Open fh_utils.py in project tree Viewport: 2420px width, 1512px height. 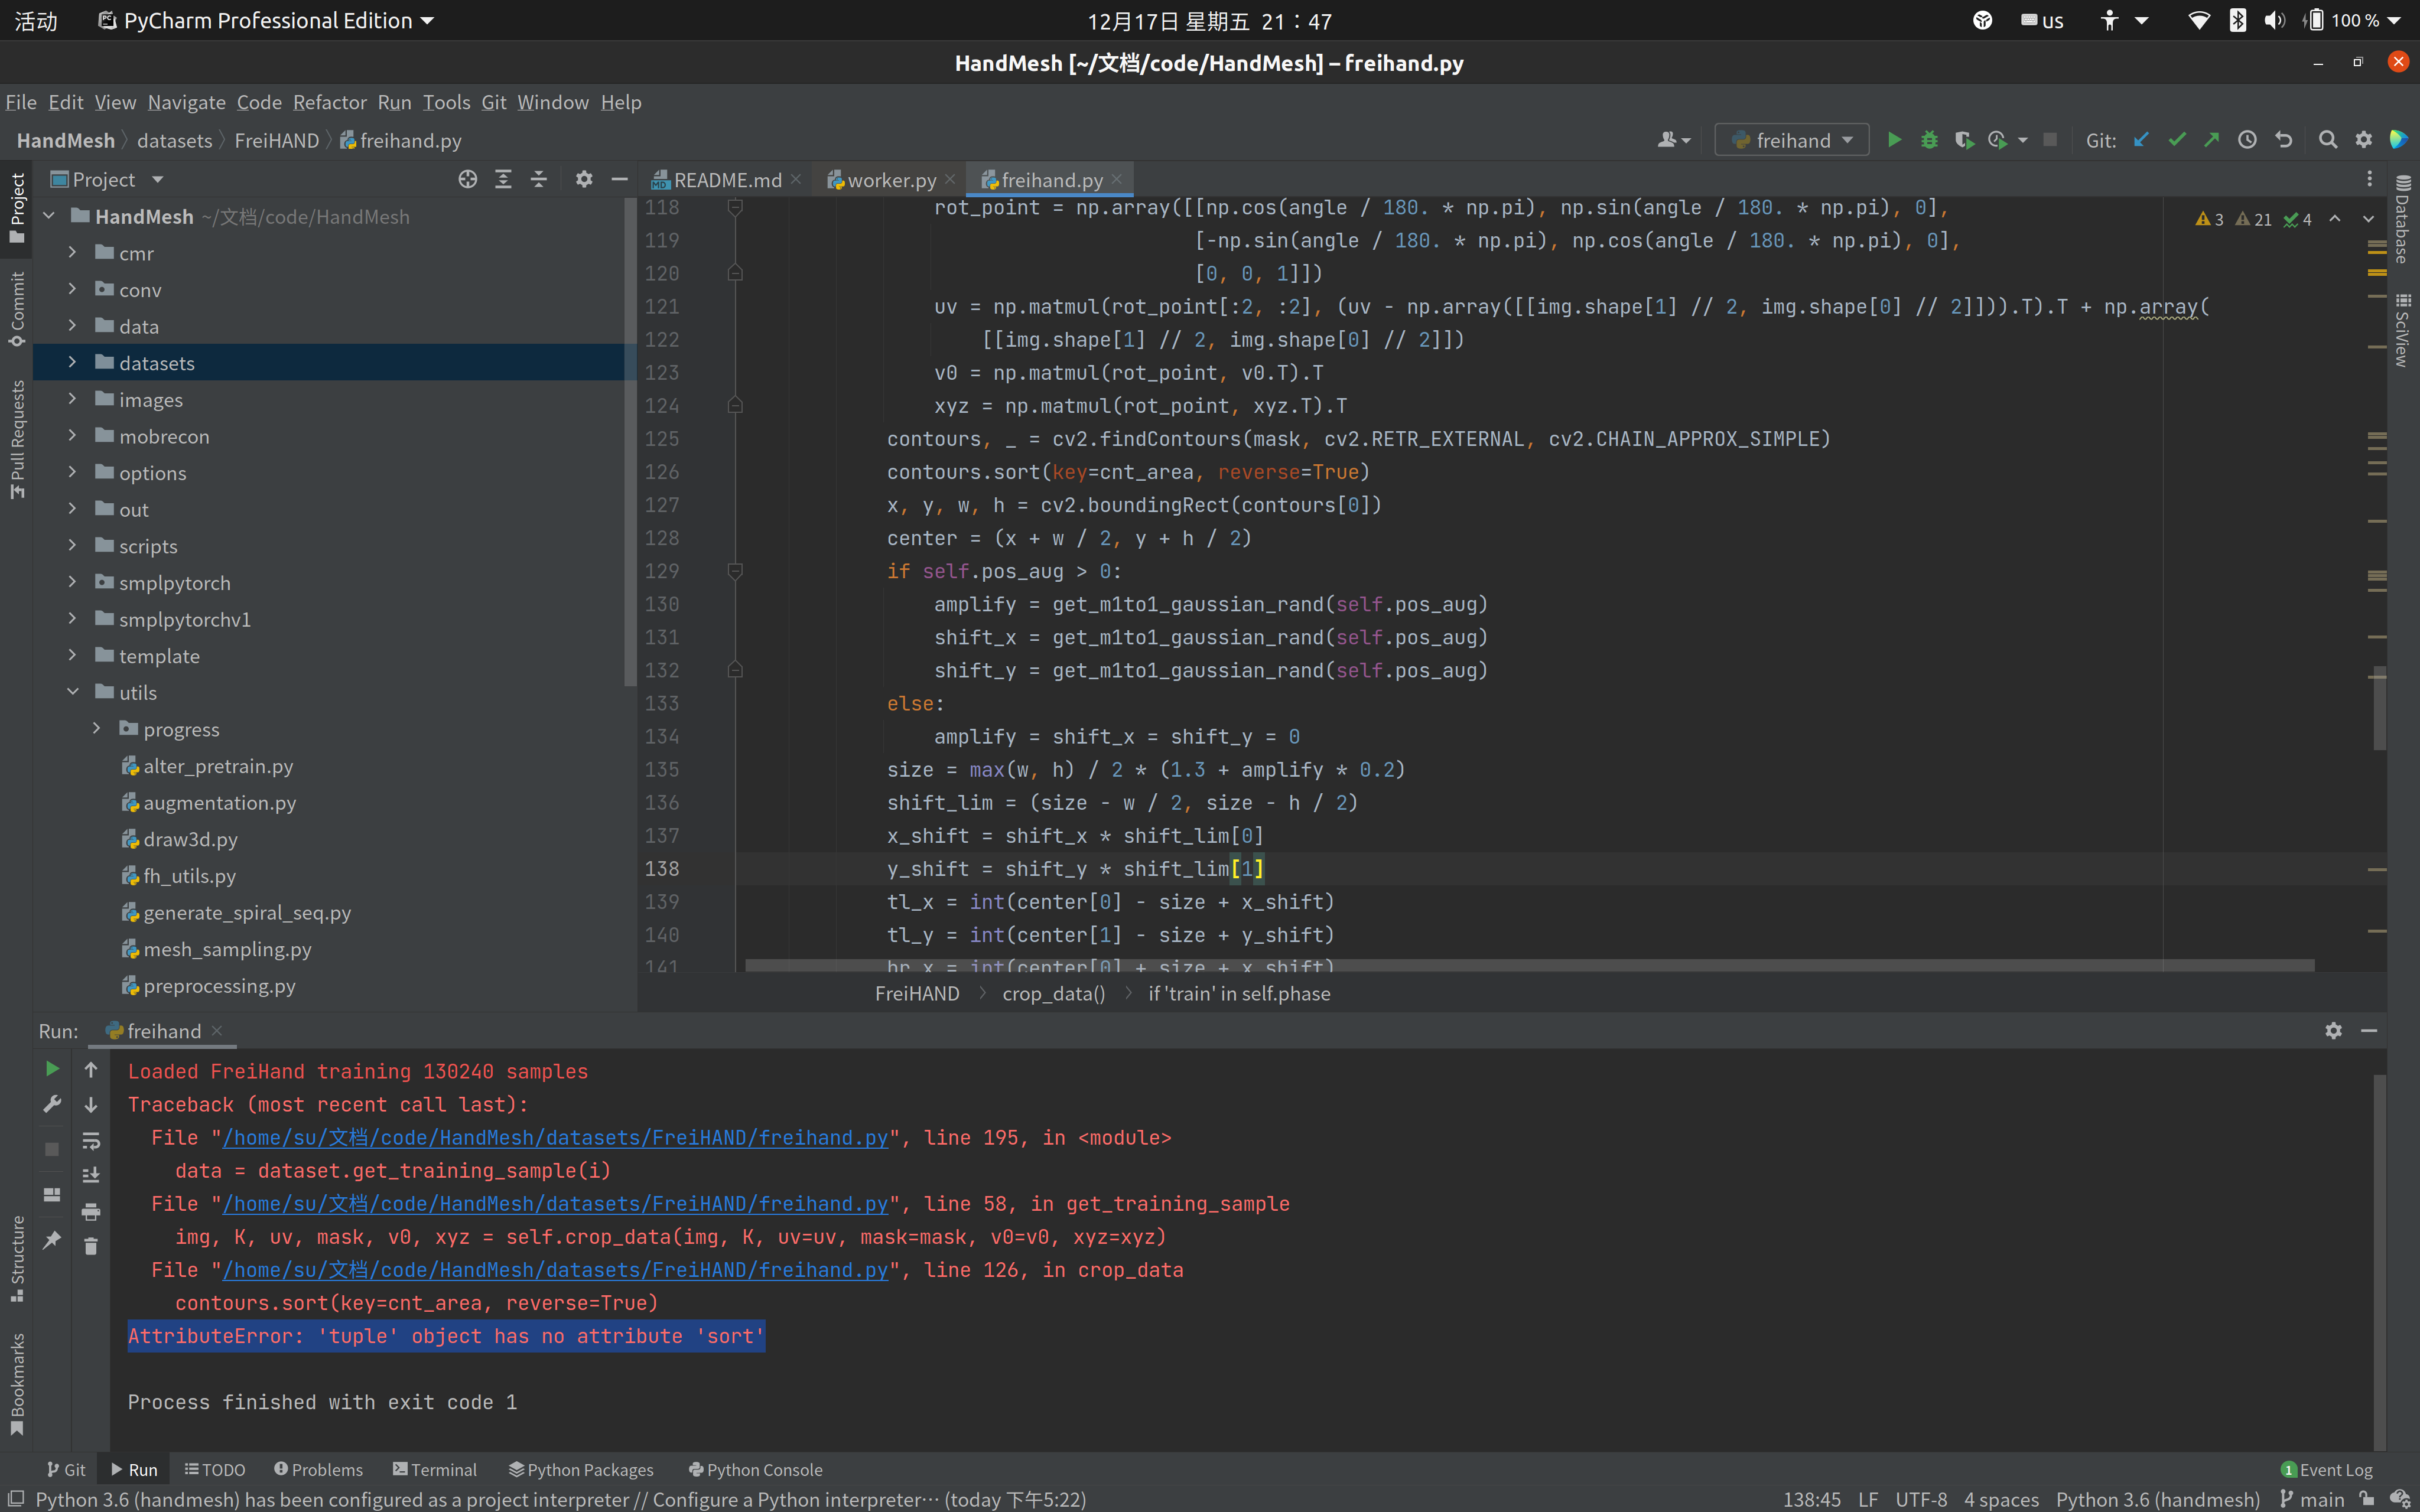coord(189,876)
